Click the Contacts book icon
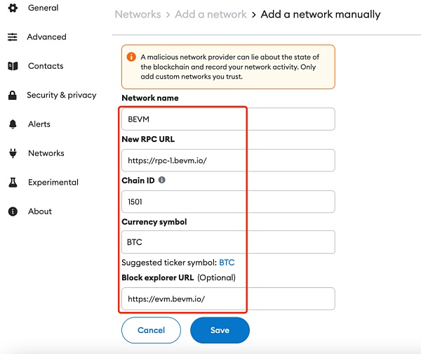This screenshot has width=421, height=354. tap(12, 66)
